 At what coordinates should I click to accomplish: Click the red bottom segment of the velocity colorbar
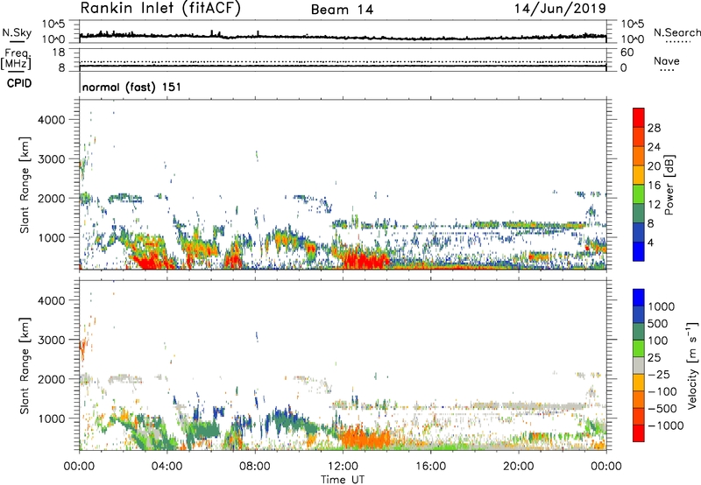click(639, 433)
